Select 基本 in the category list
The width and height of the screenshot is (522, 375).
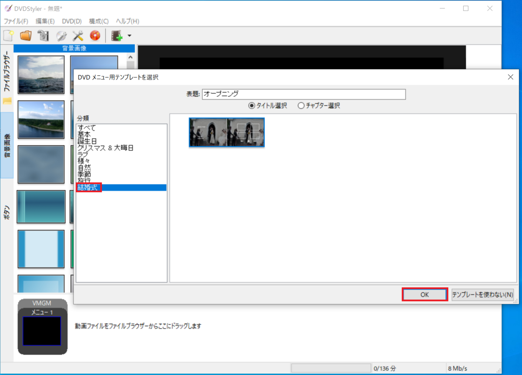(121, 134)
